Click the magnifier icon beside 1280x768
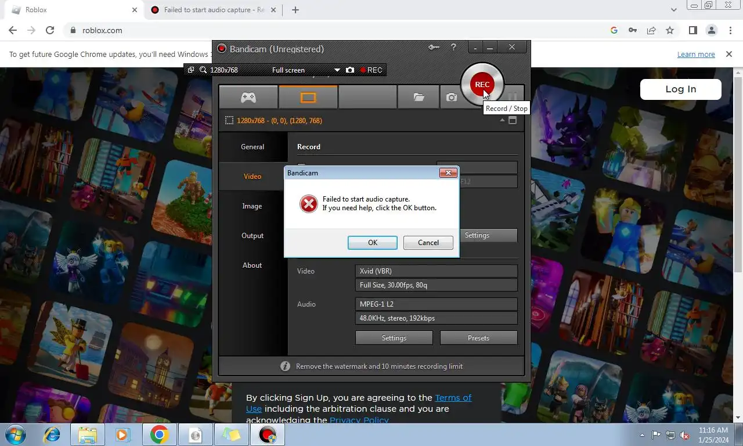Viewport: 743px width, 446px height. point(203,70)
